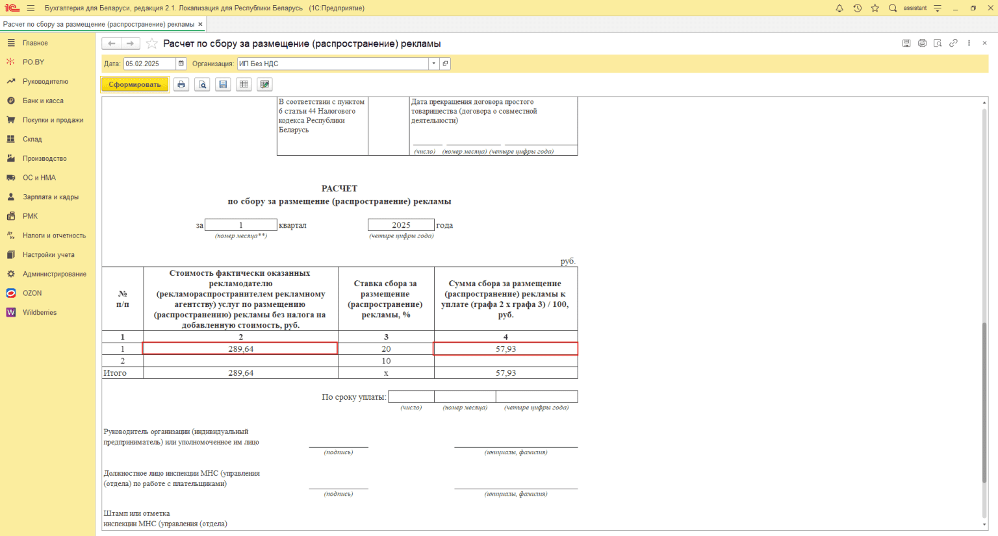
Task: Open the calendar picker for Дата
Action: [181, 64]
